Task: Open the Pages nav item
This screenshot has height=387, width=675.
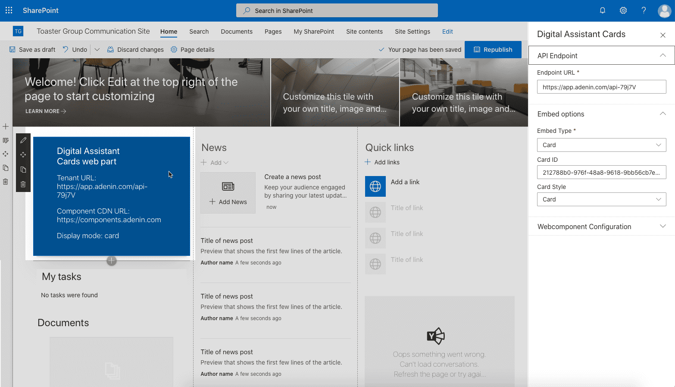Action: 273,31
